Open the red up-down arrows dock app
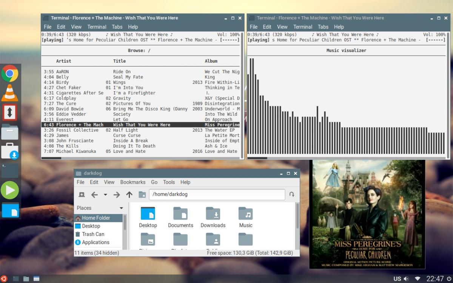Viewport: 453px width, 283px height. coord(10,112)
